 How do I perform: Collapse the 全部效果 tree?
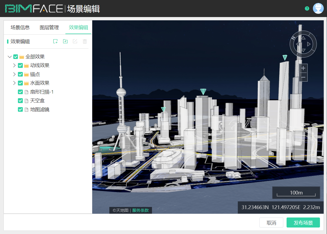tap(9, 57)
